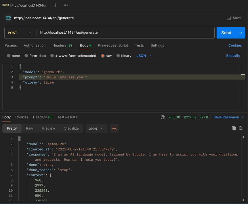Open the POST method dropdown
Image resolution: width=248 pixels, height=204 pixels.
point(20,33)
